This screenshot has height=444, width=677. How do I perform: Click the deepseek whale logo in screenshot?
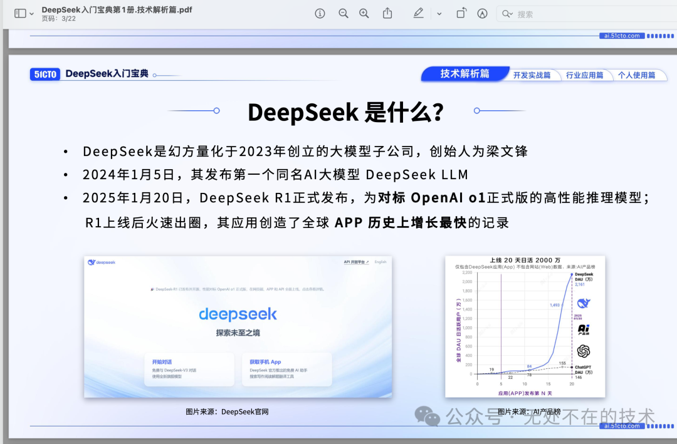point(102,262)
